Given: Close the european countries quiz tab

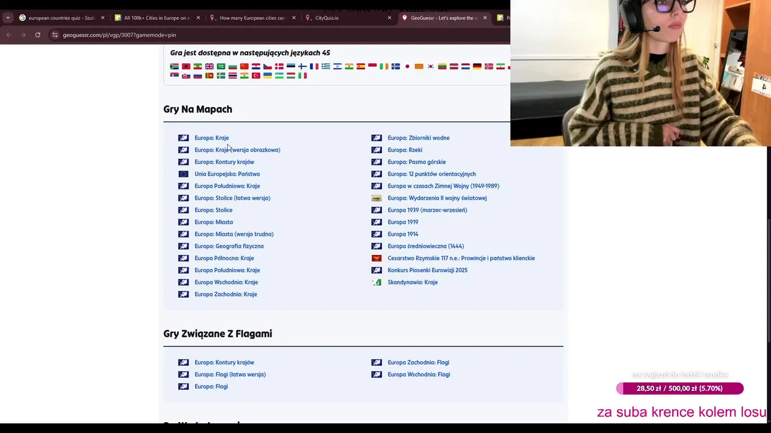Looking at the screenshot, I should click(102, 18).
